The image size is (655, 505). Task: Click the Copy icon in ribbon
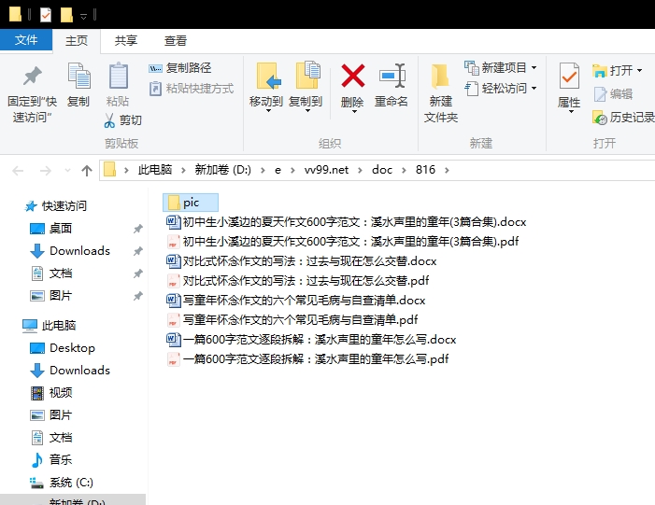(78, 76)
